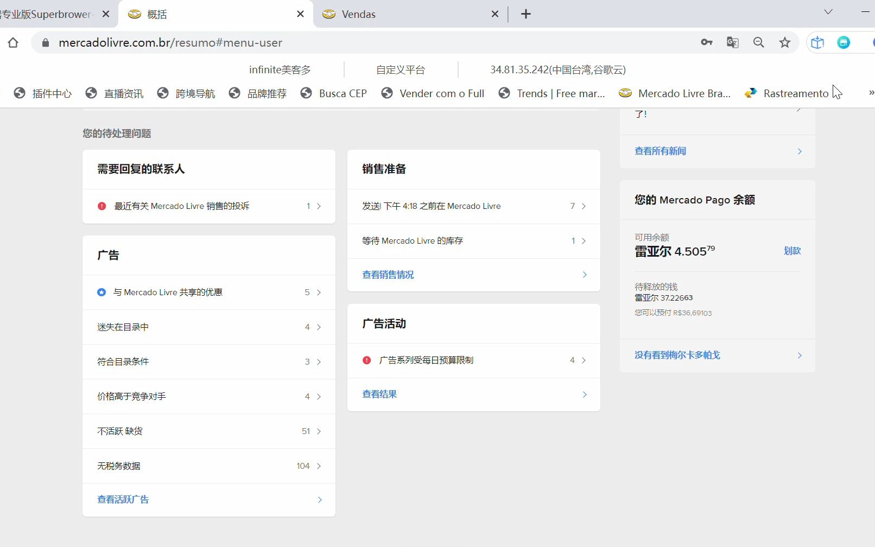Open the 发送 下午 4:18 之前 row
Viewport: 875px width, 547px height.
pyautogui.click(x=474, y=206)
